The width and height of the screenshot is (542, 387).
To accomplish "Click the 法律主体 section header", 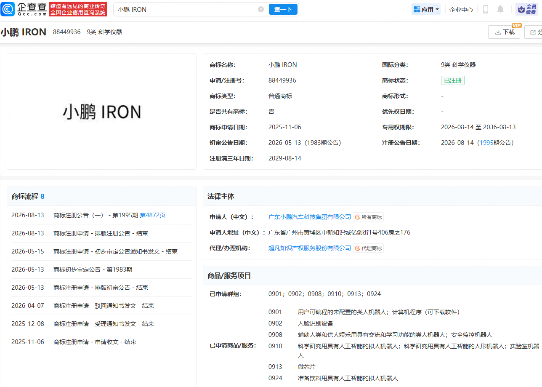I will [x=221, y=196].
